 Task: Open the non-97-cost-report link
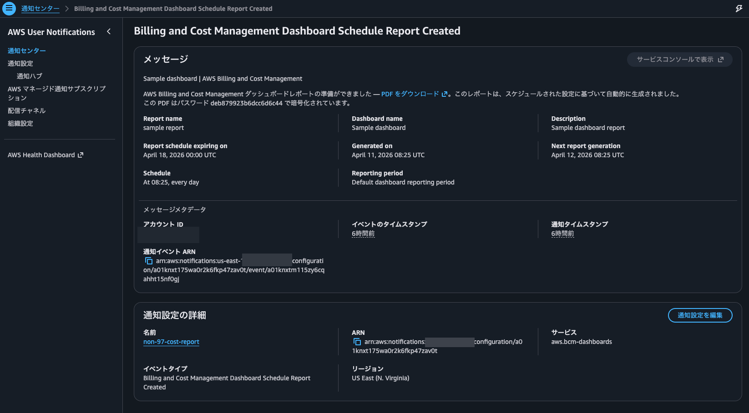point(171,342)
